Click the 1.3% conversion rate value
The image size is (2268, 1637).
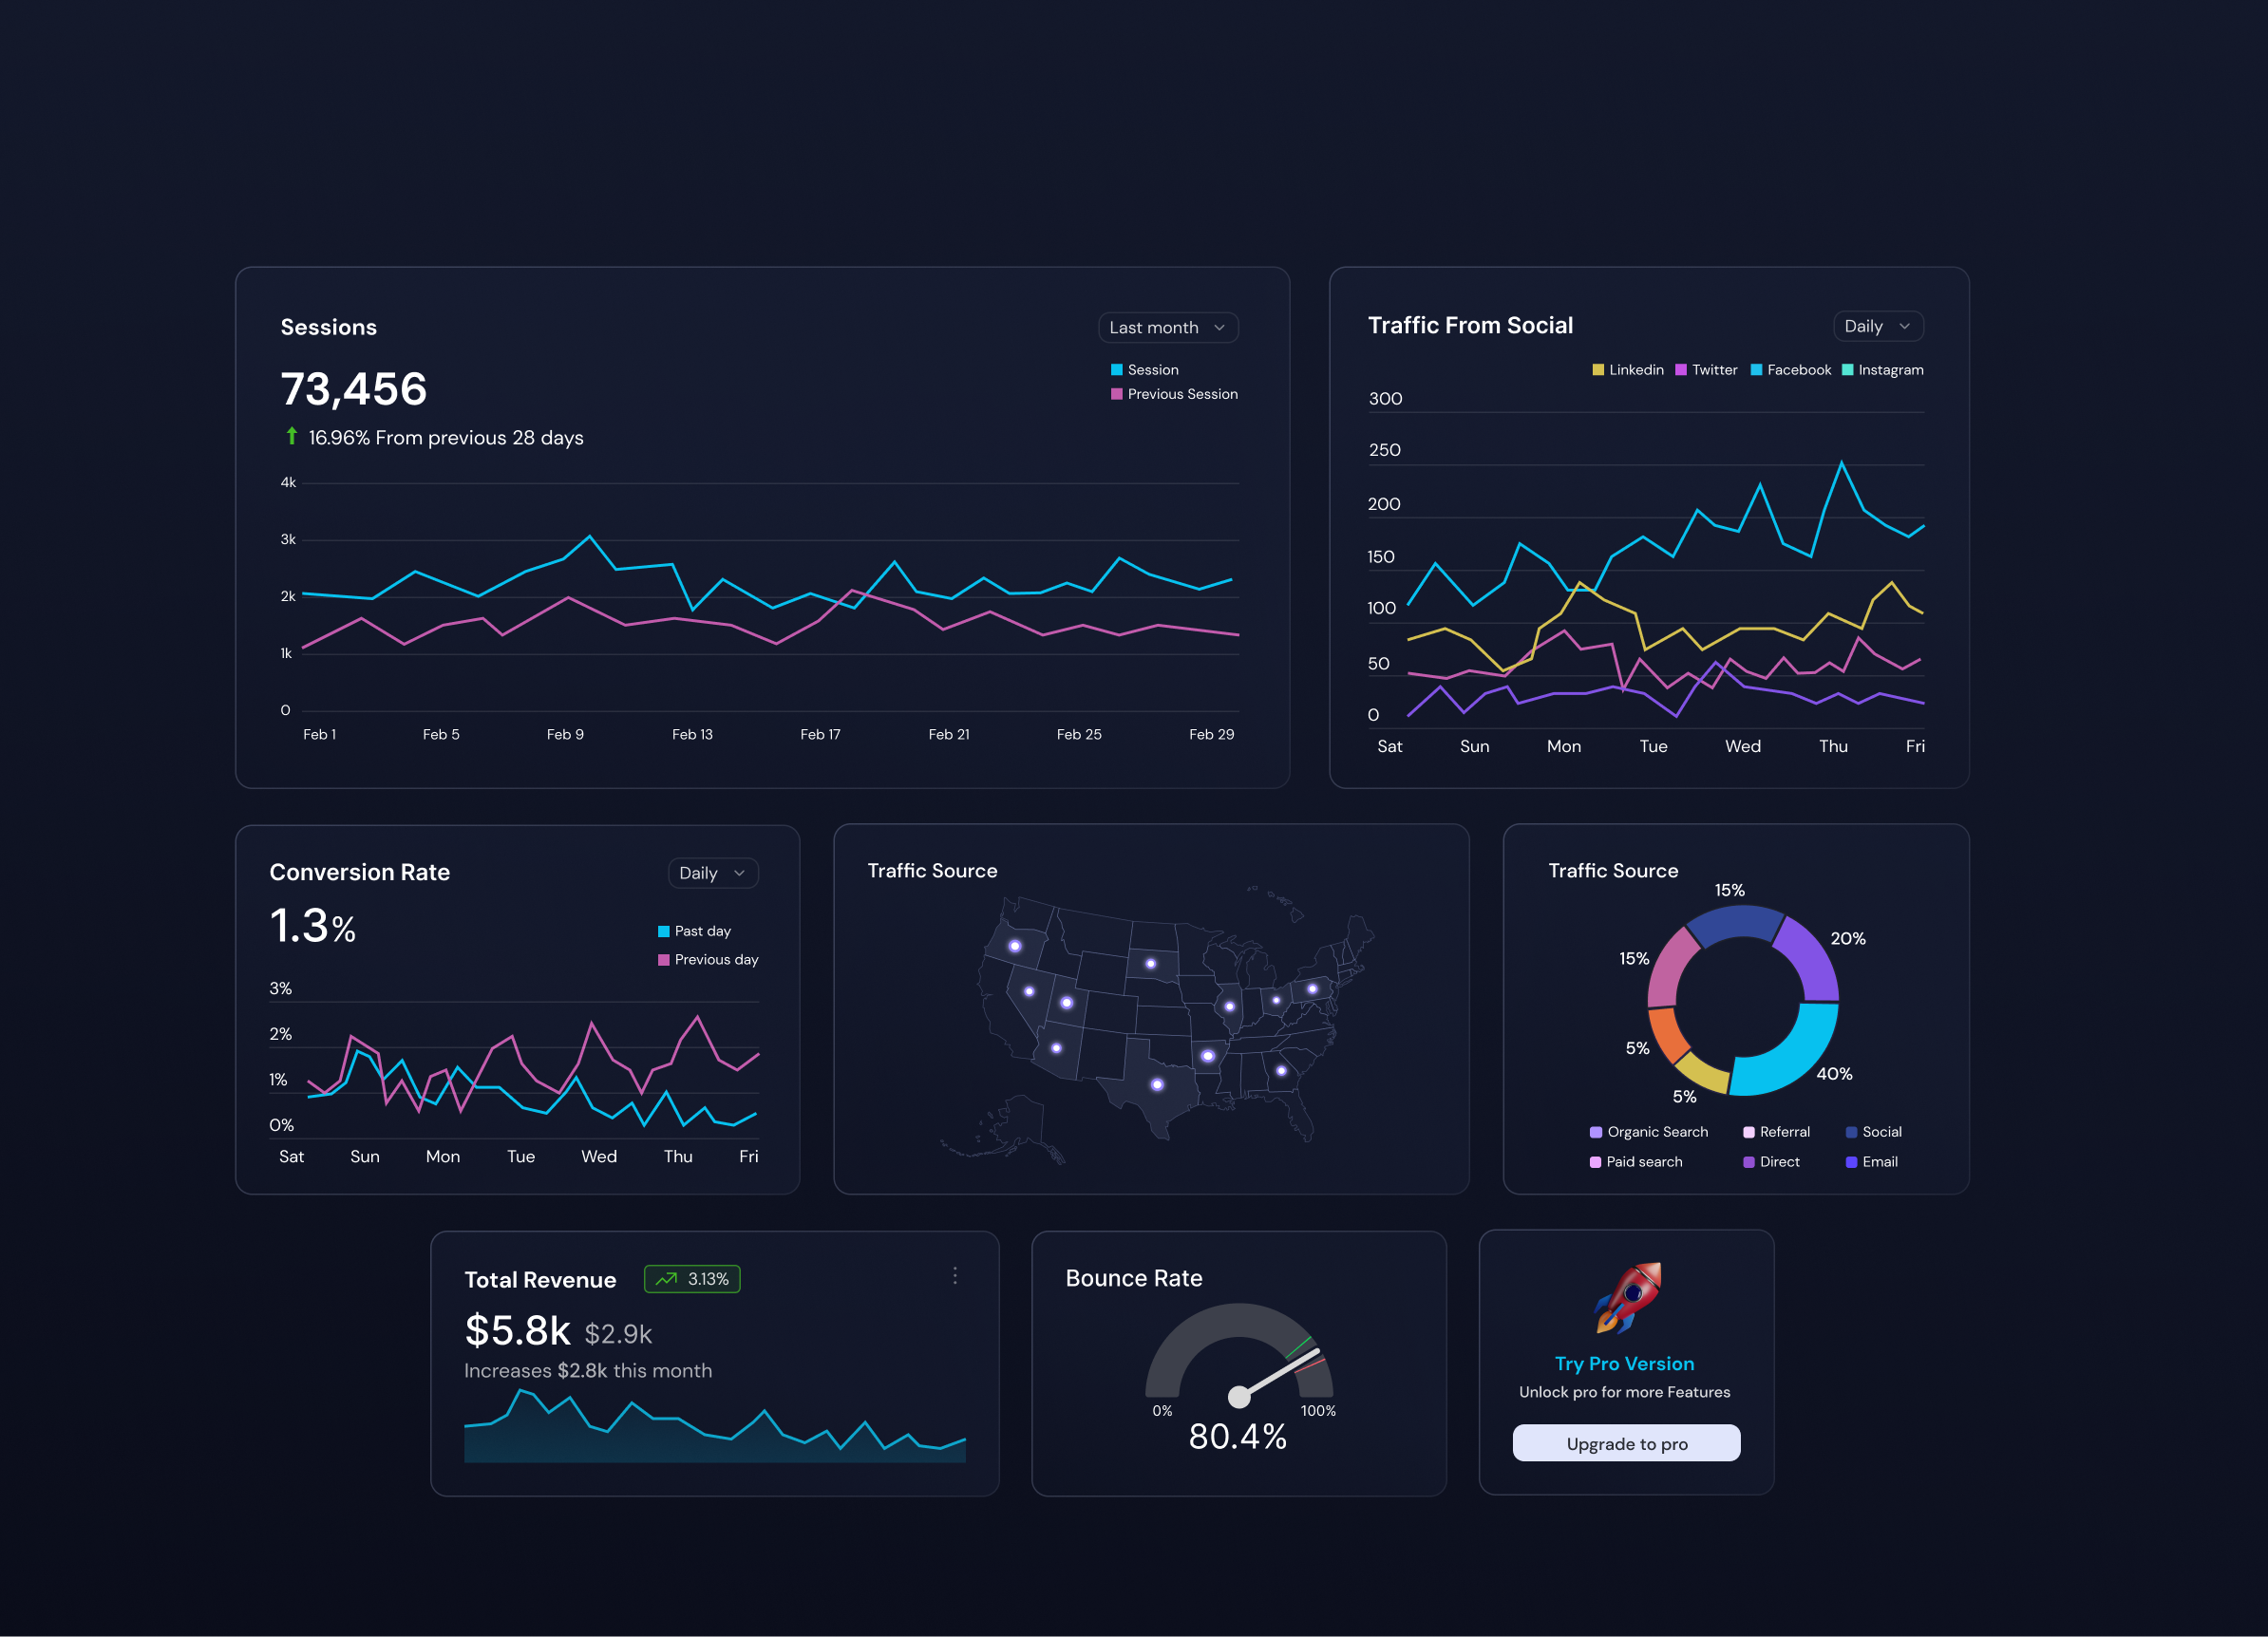point(313,926)
